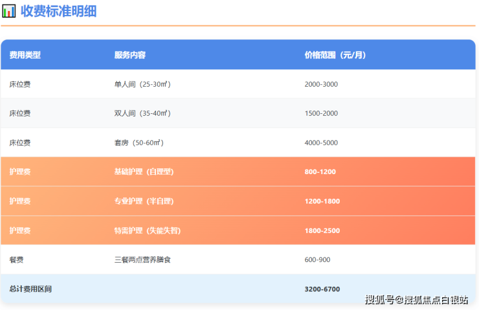Image resolution: width=479 pixels, height=310 pixels.
Task: Click the 总计费用区间 summary row label
Action: pos(30,289)
